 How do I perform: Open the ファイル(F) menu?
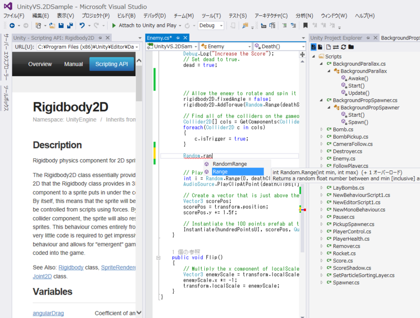click(14, 16)
